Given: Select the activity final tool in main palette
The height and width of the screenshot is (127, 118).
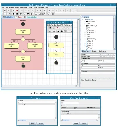Looking at the screenshot, I should [17, 14].
